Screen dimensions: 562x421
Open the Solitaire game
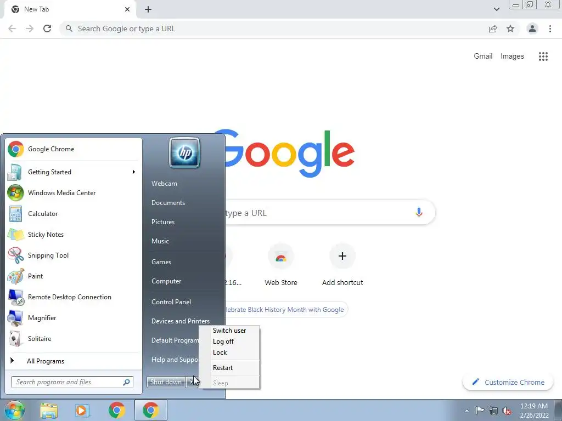click(74, 338)
